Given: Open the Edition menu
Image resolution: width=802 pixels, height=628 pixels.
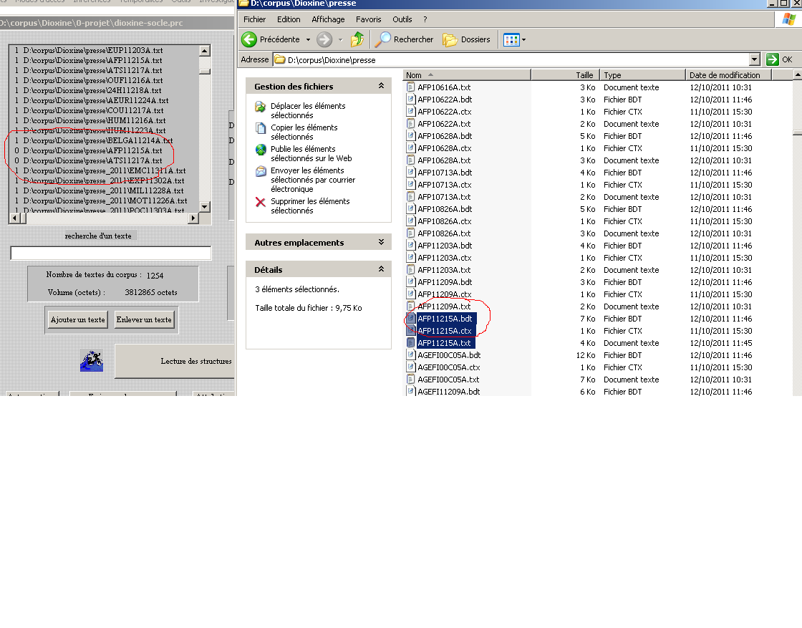Looking at the screenshot, I should tap(289, 19).
